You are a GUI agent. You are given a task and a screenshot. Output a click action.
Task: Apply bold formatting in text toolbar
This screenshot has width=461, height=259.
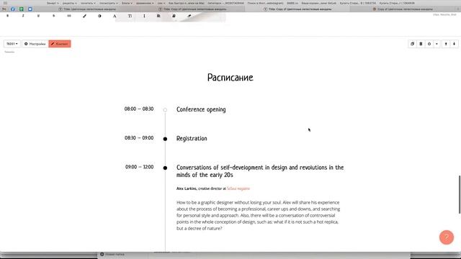point(8,16)
